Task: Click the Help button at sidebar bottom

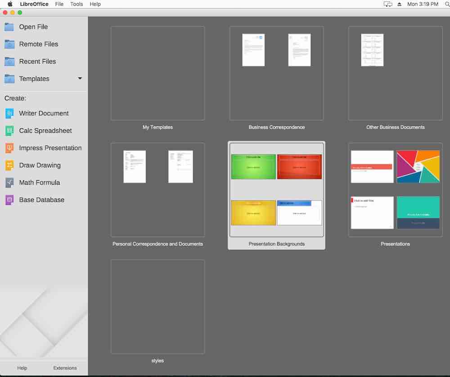Action: click(x=22, y=368)
